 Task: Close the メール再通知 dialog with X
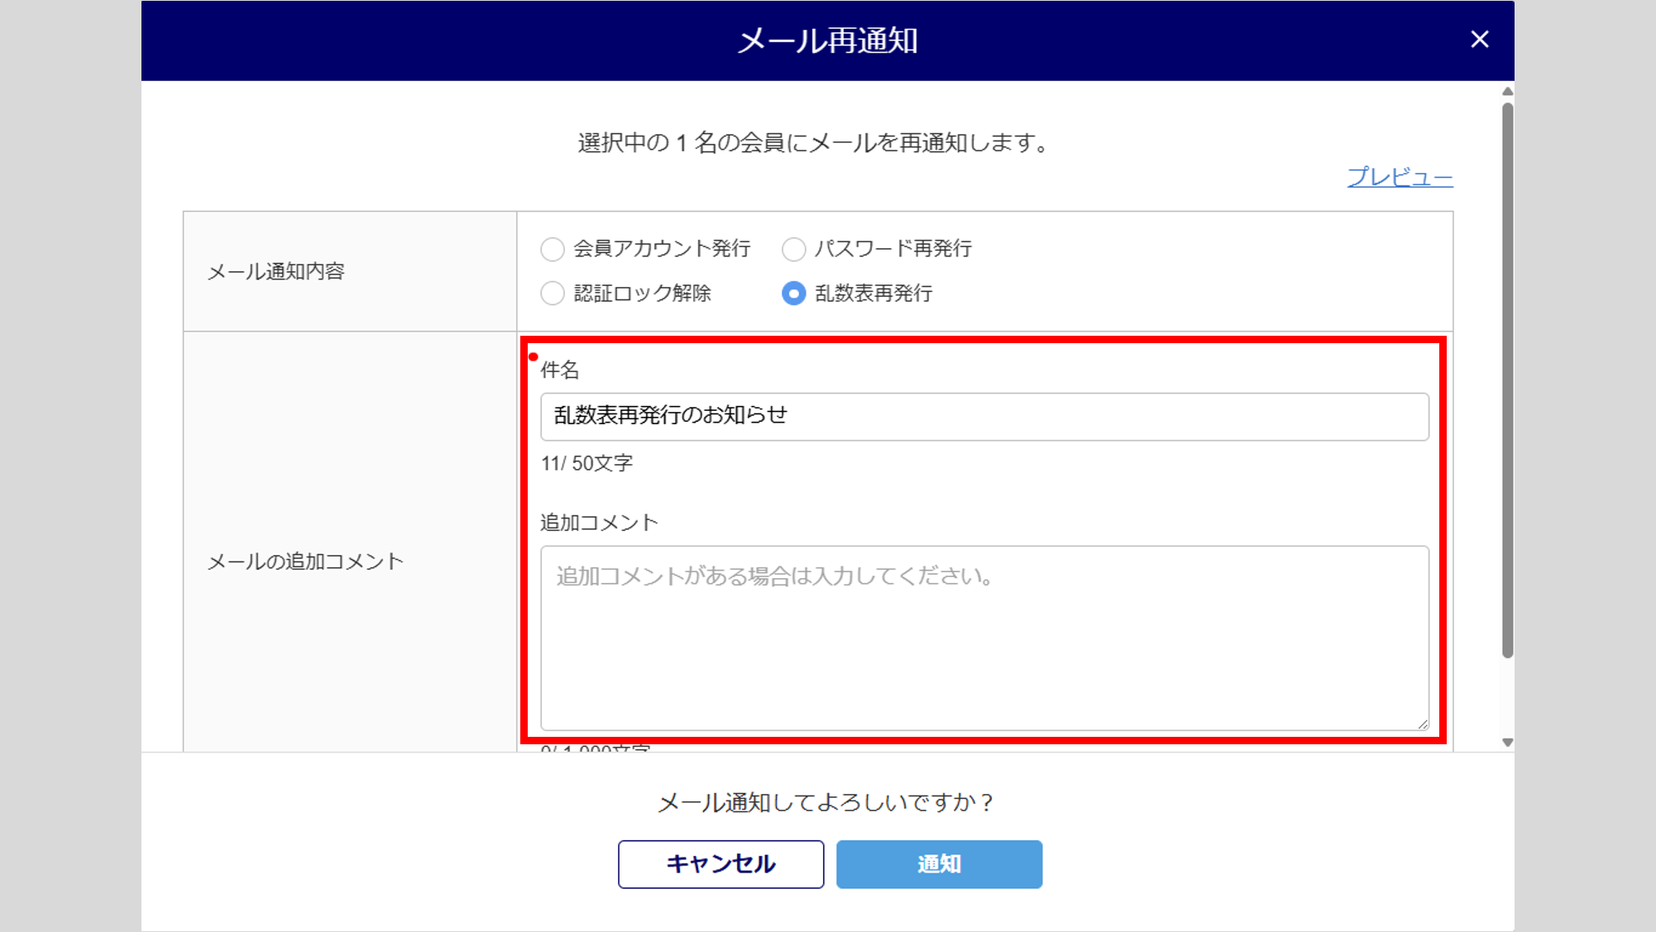click(x=1479, y=39)
